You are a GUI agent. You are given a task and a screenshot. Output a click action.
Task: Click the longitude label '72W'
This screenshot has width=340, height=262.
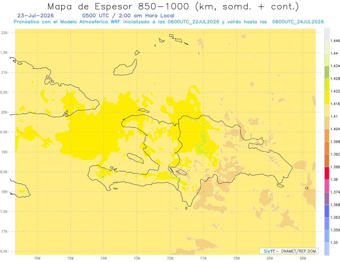170,258
